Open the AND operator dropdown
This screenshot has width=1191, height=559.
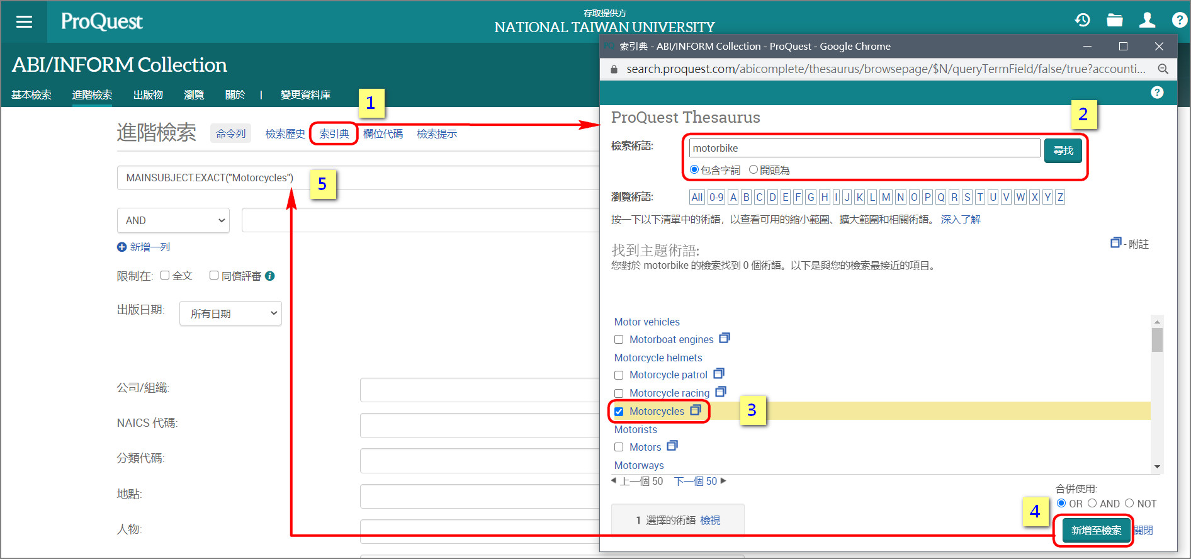(x=173, y=220)
